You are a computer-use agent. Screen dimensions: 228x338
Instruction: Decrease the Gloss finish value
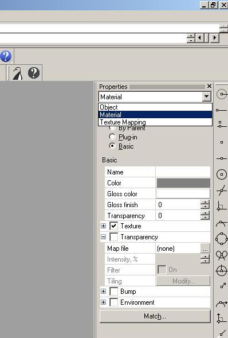205,207
